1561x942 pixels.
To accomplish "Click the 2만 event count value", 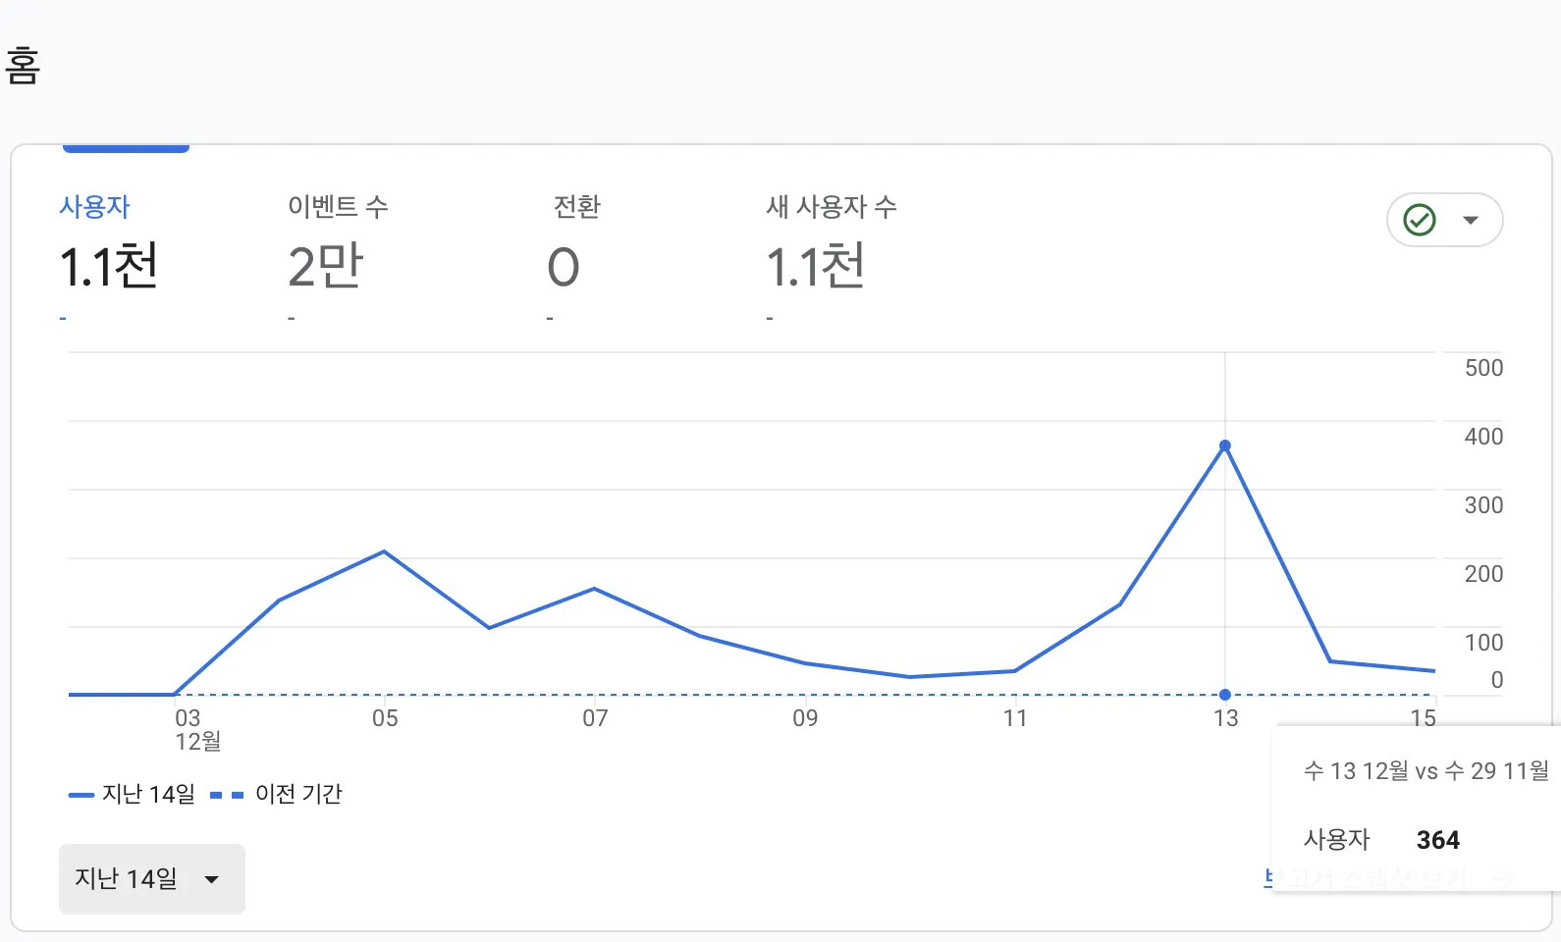I will coord(325,267).
